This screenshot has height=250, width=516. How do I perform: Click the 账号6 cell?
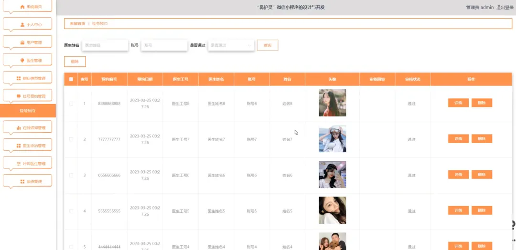(252, 175)
